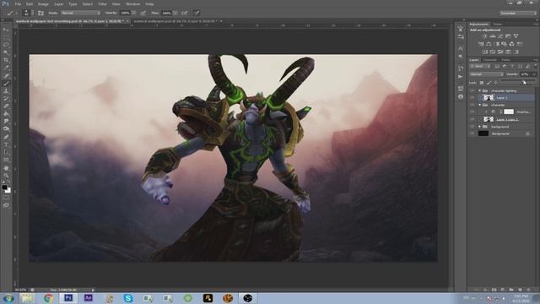
Task: Select the Eraser tool
Action: pyautogui.click(x=6, y=106)
